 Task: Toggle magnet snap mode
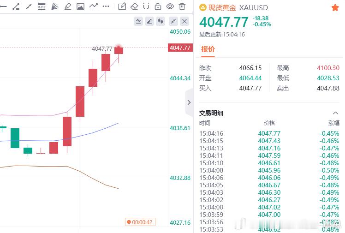point(146,6)
